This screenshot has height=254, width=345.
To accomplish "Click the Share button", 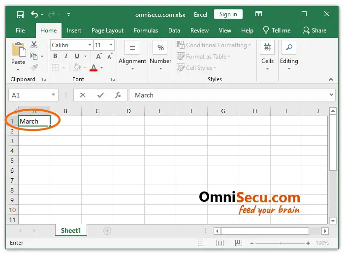I will [314, 31].
